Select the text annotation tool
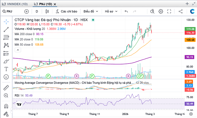Image resolution: width=197 pixels, height=118 pixels. [x=6, y=69]
